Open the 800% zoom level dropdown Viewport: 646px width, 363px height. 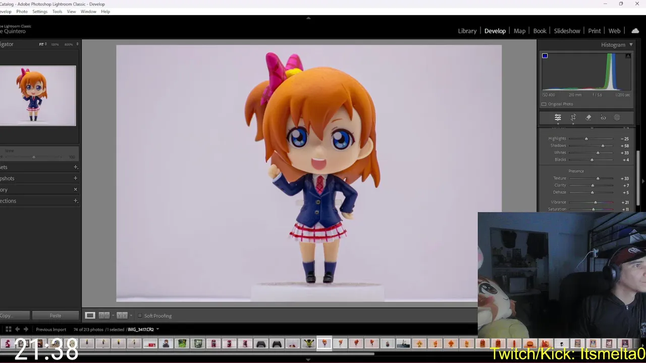[77, 44]
